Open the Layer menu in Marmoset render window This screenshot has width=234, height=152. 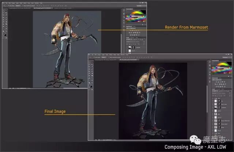[x=17, y=3]
